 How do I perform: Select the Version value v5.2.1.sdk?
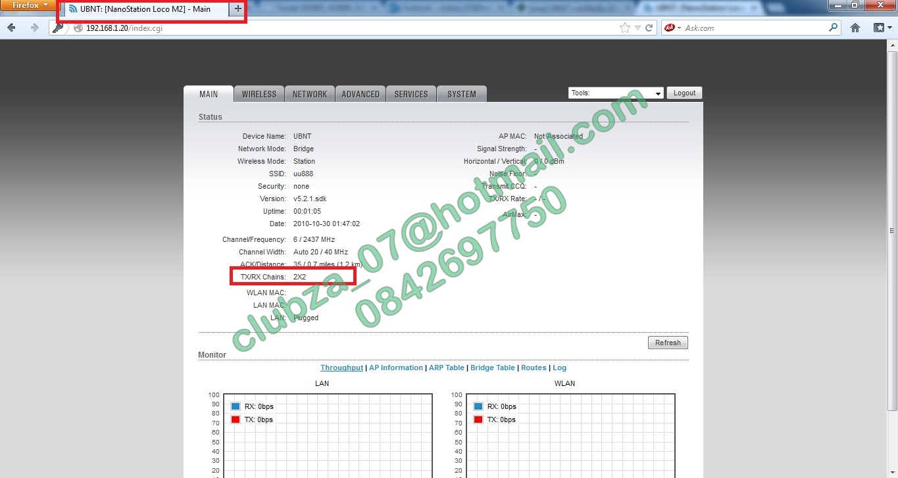[310, 199]
